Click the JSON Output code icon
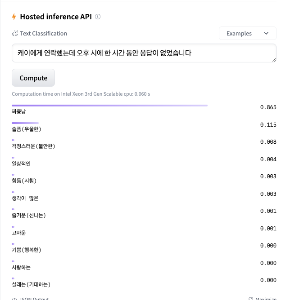The height and width of the screenshot is (300, 304). tap(14, 299)
